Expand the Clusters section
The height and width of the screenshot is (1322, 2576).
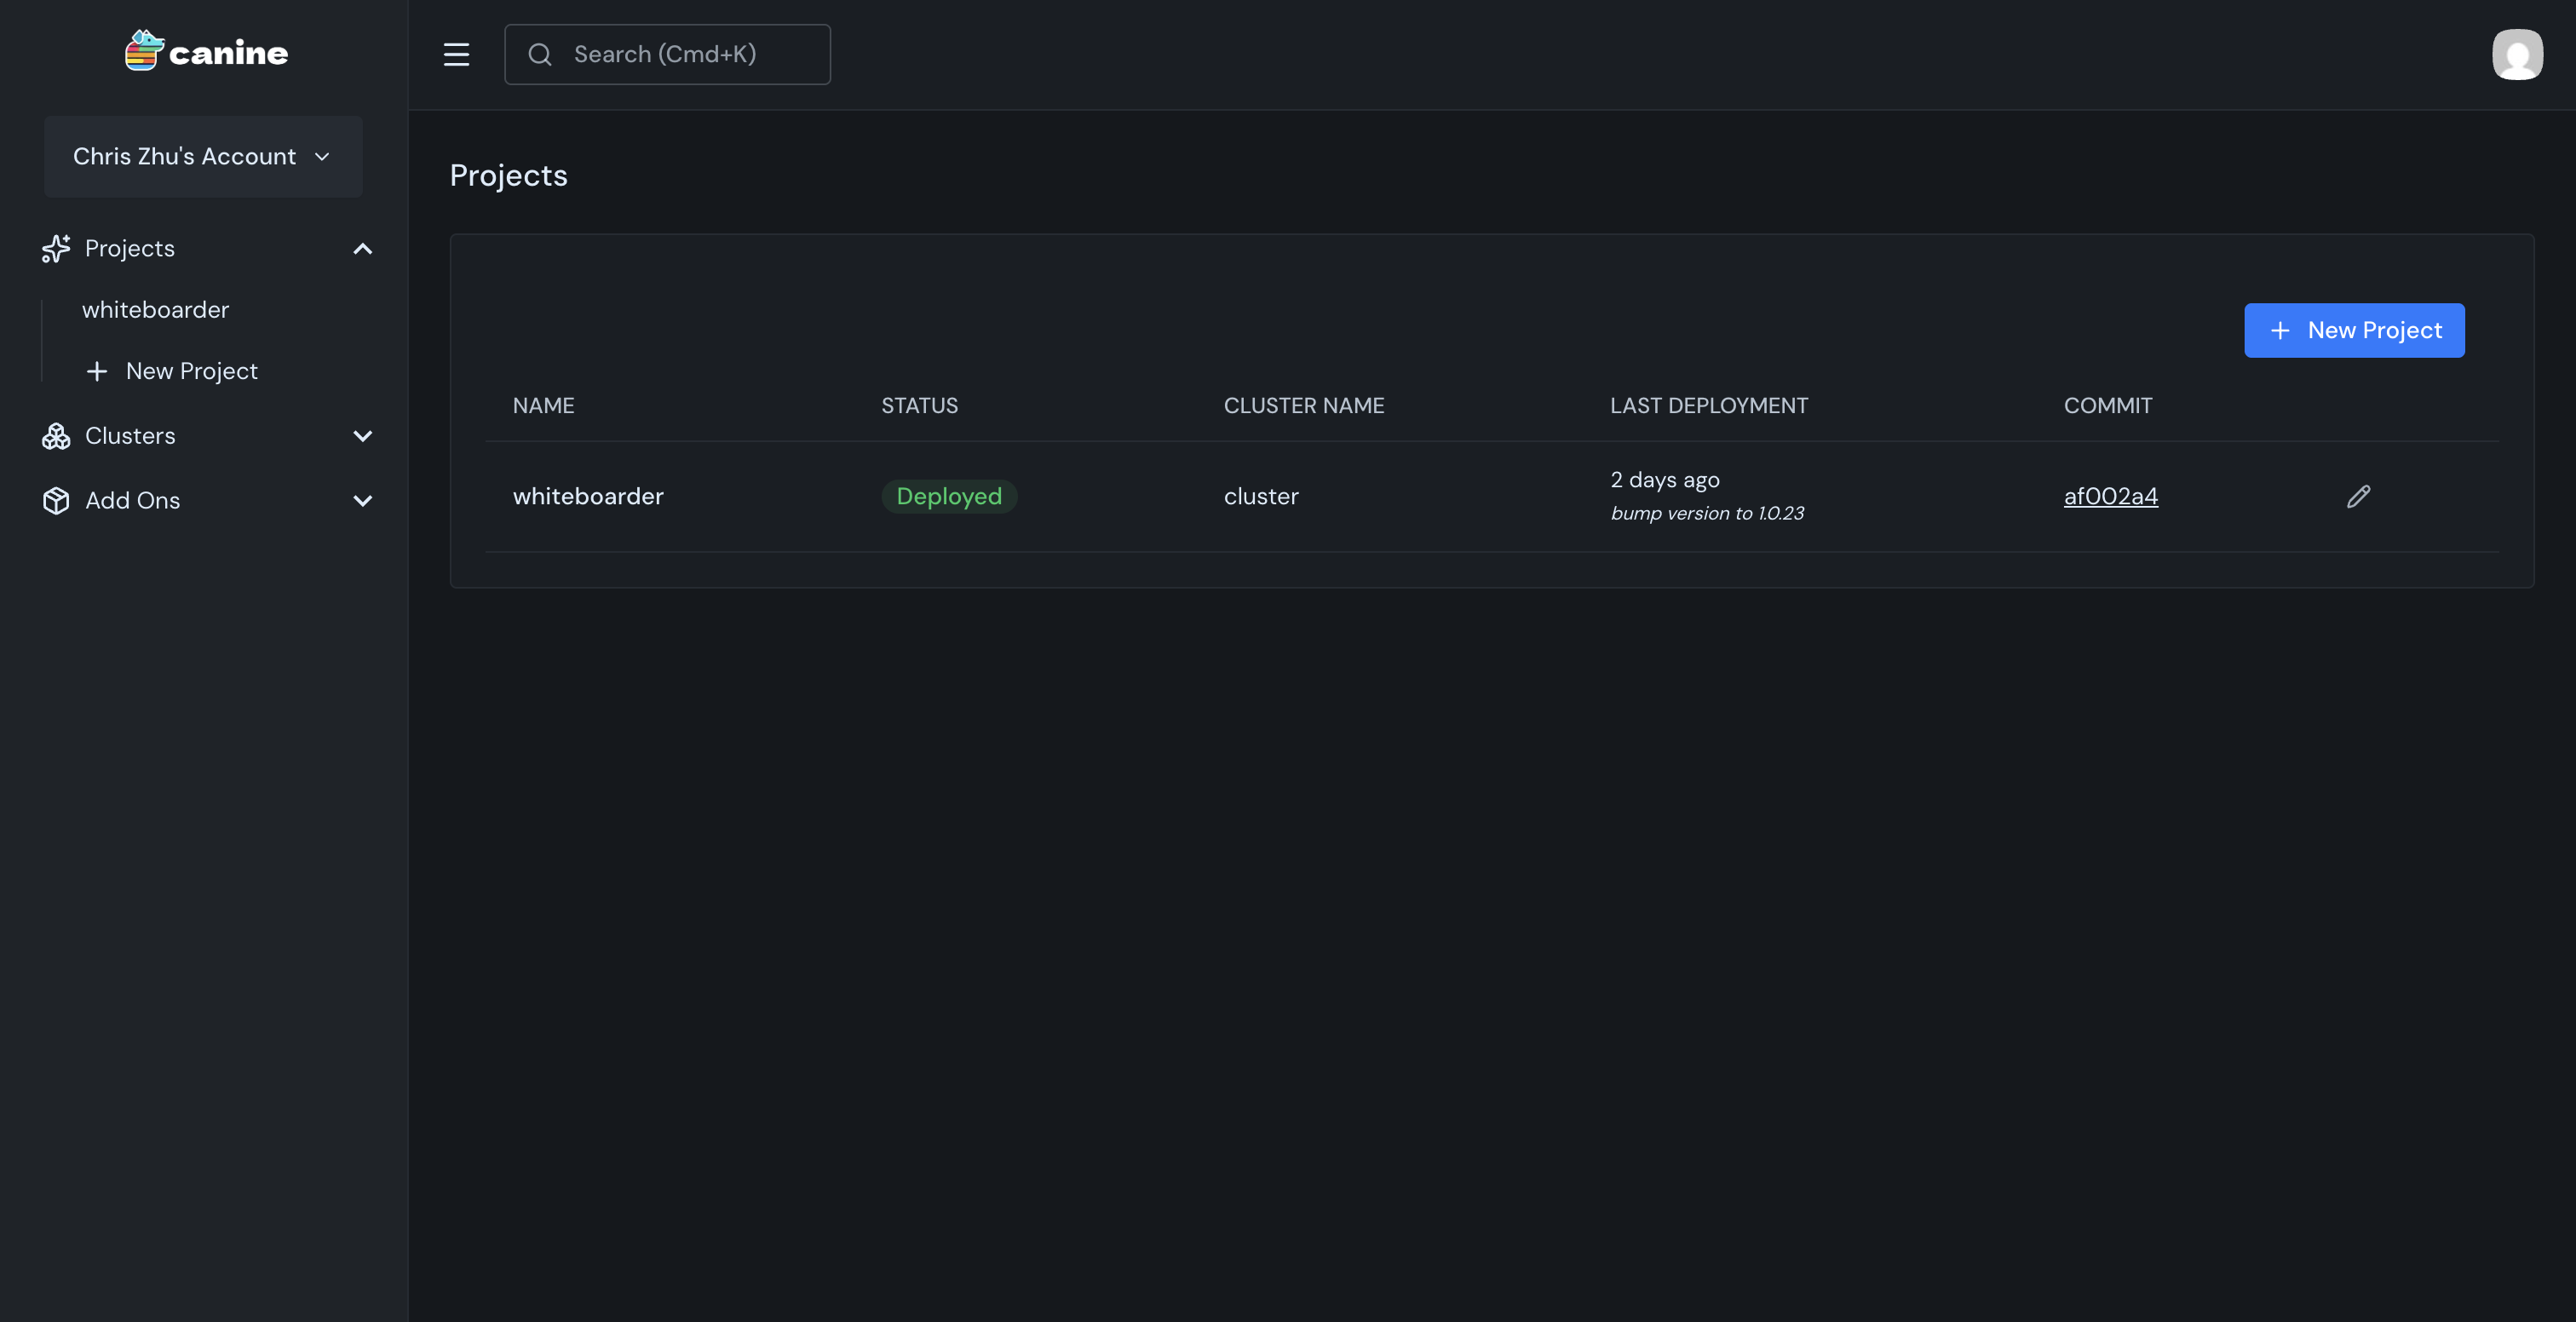pos(362,436)
